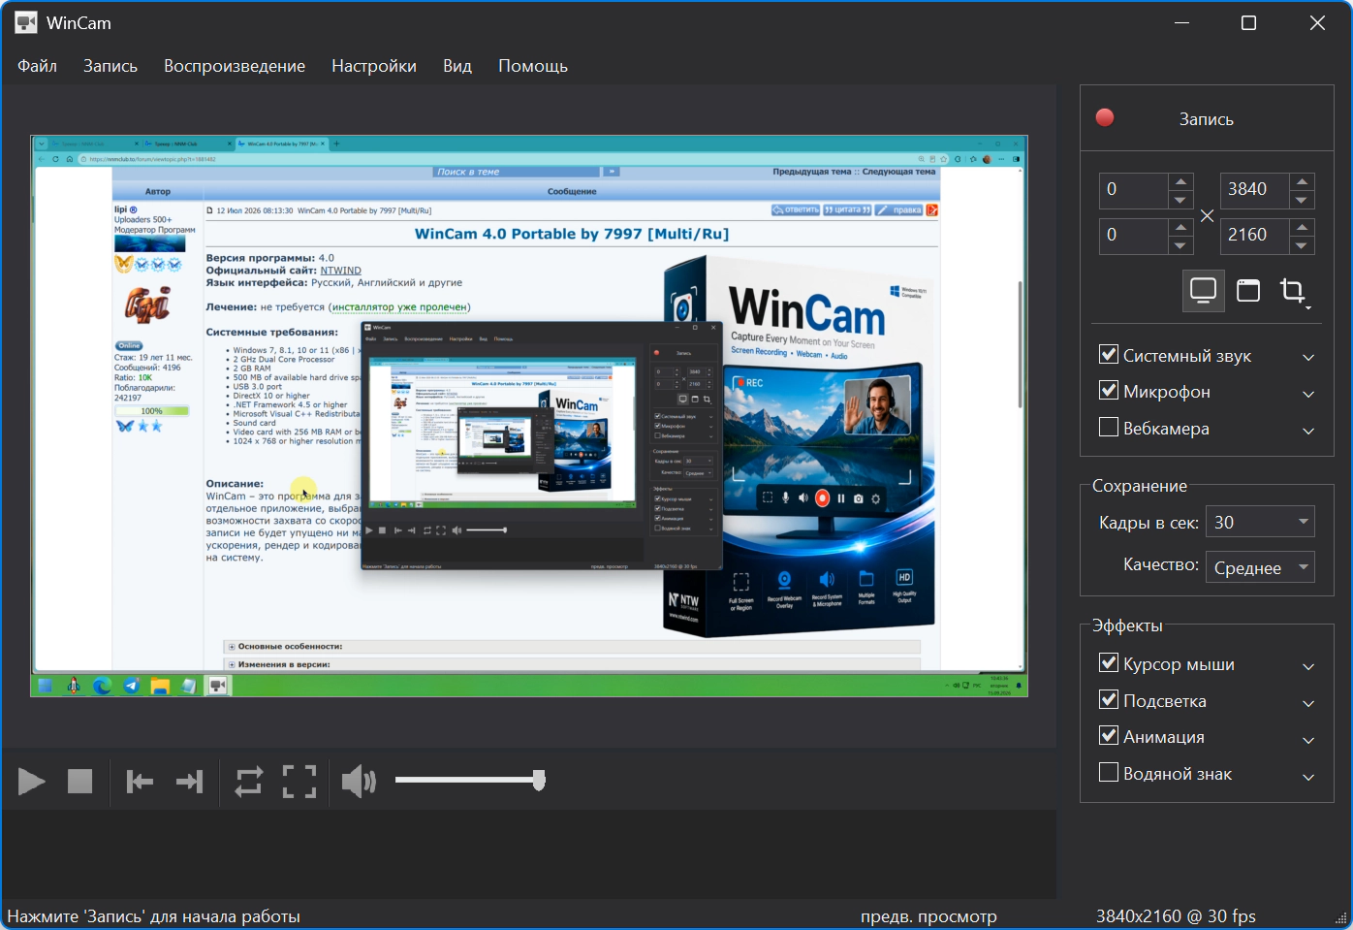The image size is (1353, 930).
Task: Select full screen capture mode icon
Action: tap(1203, 291)
